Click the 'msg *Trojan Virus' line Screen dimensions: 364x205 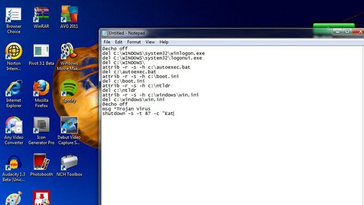point(126,109)
